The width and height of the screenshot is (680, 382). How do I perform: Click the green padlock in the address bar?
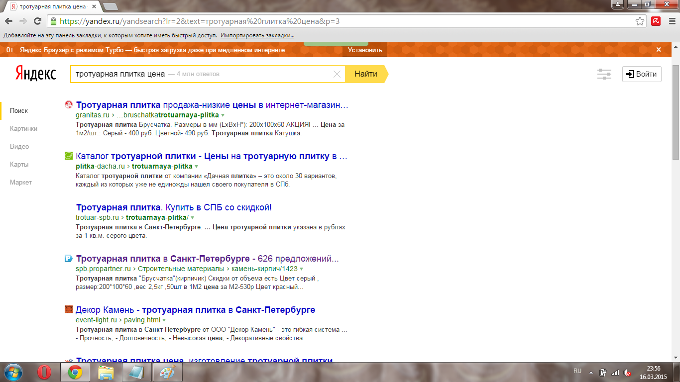click(x=53, y=21)
